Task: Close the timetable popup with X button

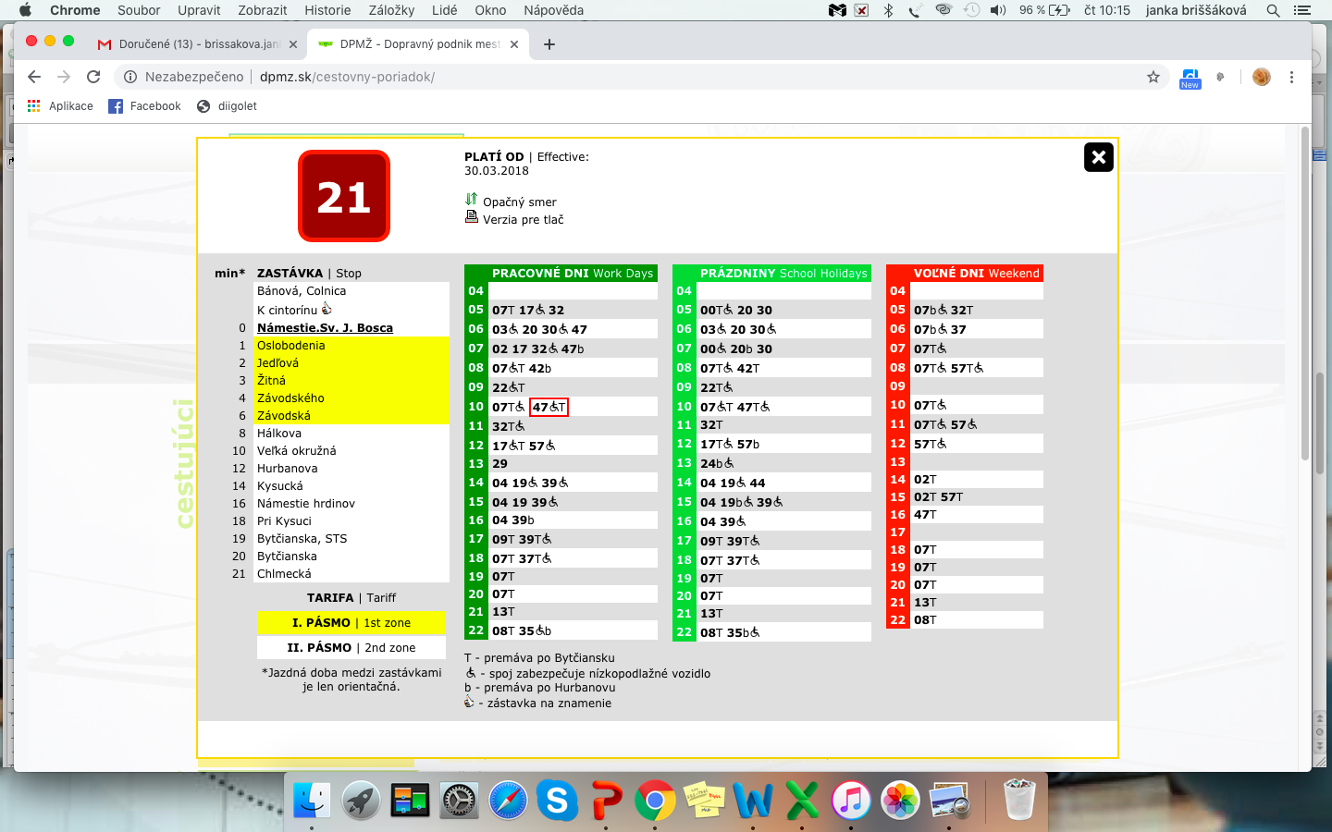Action: (1098, 157)
